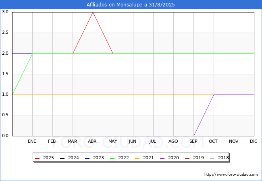Click the 1.5 y-axis tick label
Image resolution: width=262 pixels, height=181 pixels.
(5, 74)
